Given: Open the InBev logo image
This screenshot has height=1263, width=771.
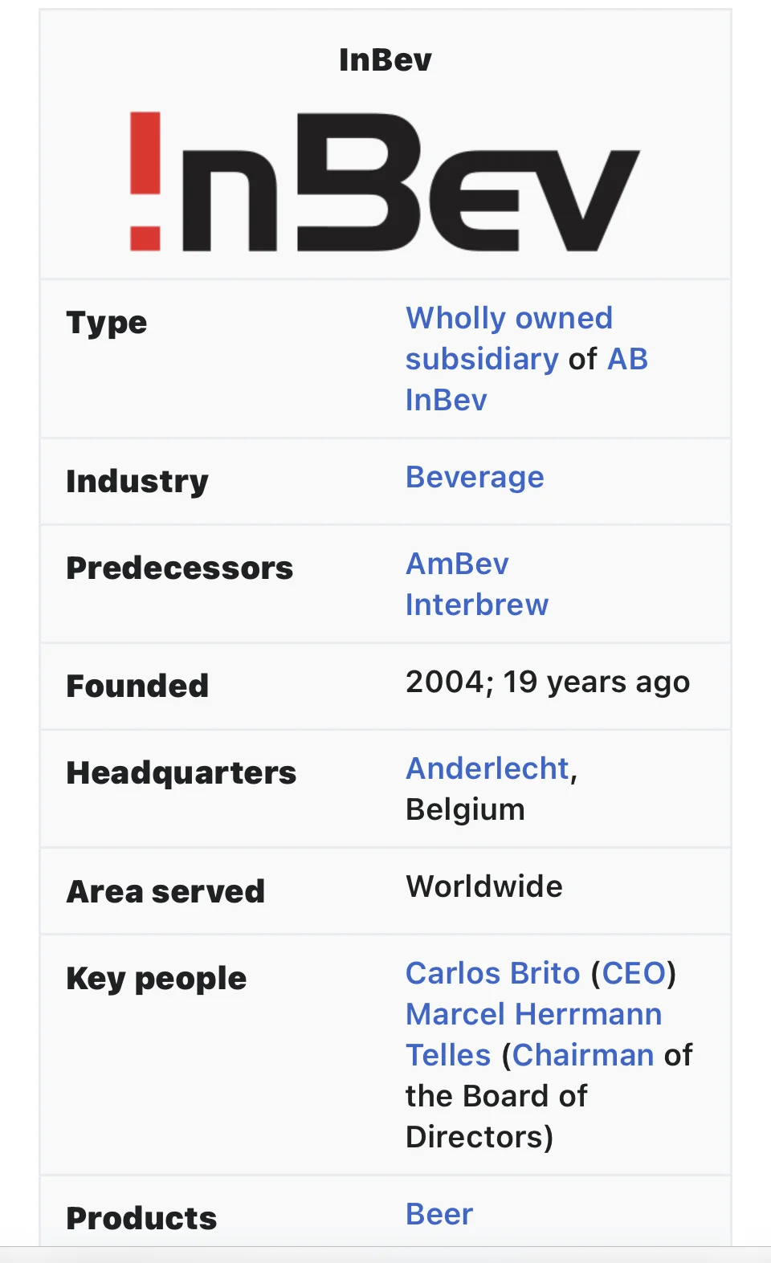Looking at the screenshot, I should click(x=385, y=181).
